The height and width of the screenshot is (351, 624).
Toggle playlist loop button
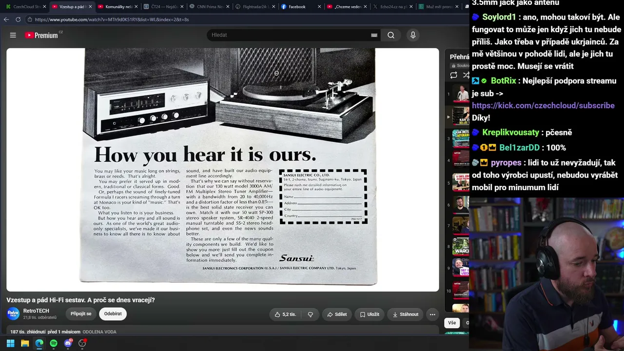453,75
